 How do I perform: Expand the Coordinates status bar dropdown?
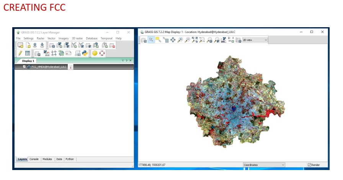pos(264,165)
